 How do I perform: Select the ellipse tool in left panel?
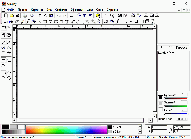4,73
